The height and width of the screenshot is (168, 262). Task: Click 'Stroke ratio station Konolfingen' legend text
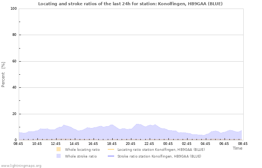click(x=159, y=156)
